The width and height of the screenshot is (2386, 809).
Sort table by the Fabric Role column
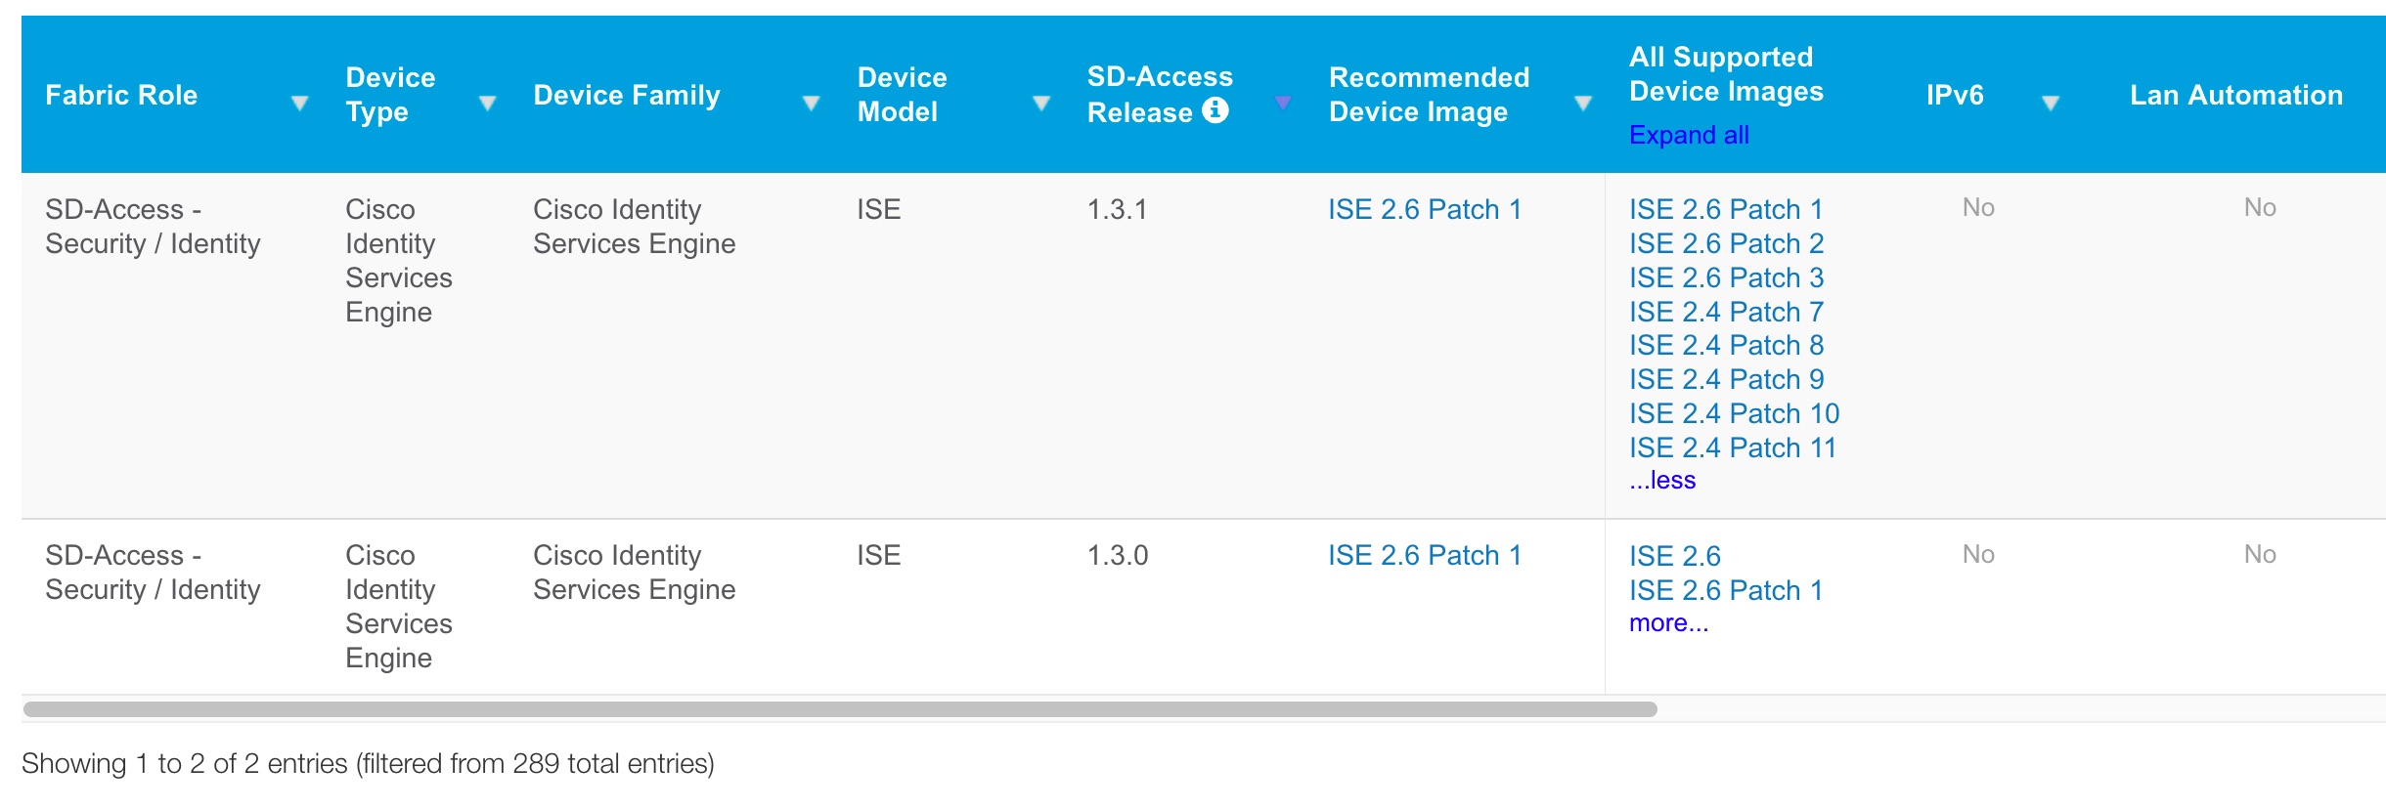tap(300, 102)
